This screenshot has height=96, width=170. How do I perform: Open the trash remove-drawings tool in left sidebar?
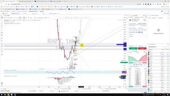[2, 54]
